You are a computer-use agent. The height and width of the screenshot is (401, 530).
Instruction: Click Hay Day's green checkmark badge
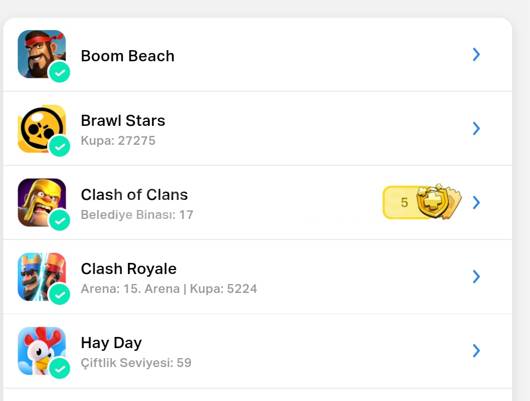pos(60,369)
